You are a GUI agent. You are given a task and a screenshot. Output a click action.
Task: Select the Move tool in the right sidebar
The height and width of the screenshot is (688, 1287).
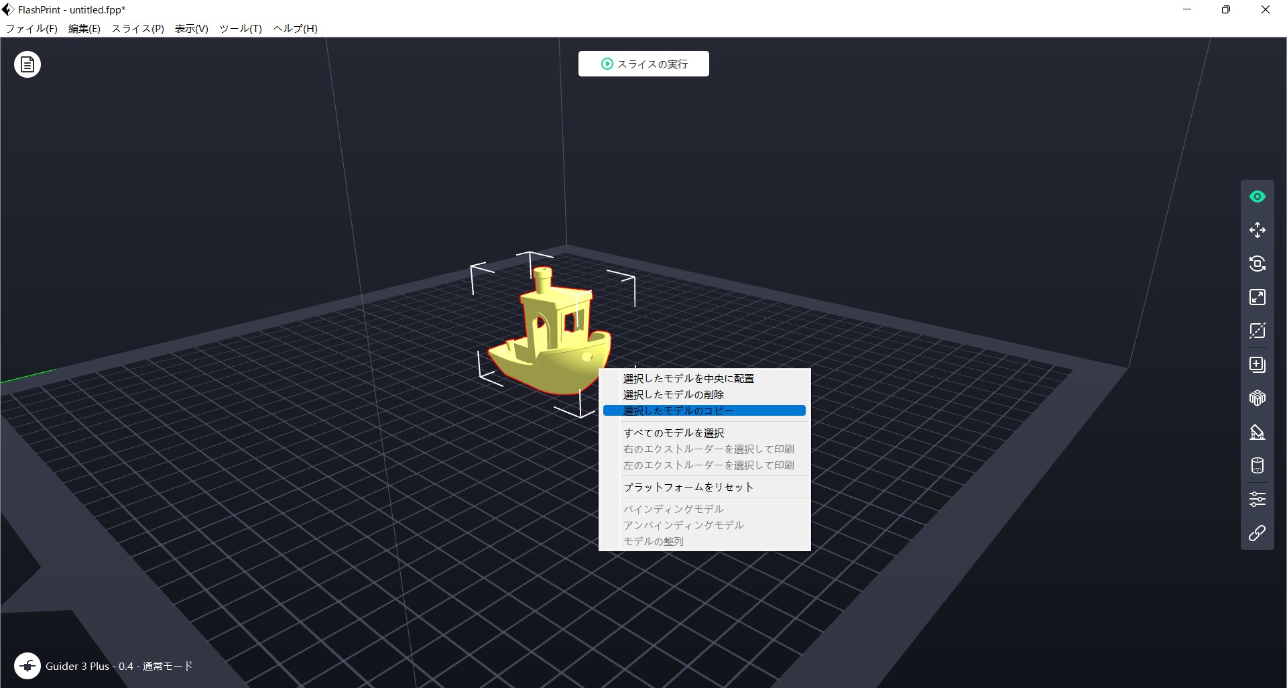1258,229
